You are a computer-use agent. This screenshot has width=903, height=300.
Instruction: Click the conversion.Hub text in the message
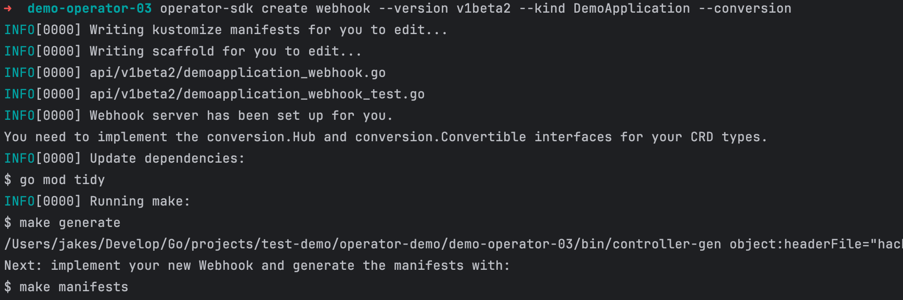pyautogui.click(x=261, y=137)
